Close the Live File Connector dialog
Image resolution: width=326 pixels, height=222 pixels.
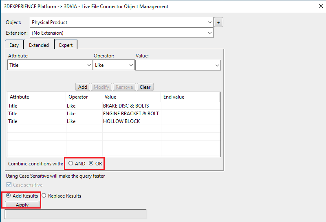[x=321, y=6]
